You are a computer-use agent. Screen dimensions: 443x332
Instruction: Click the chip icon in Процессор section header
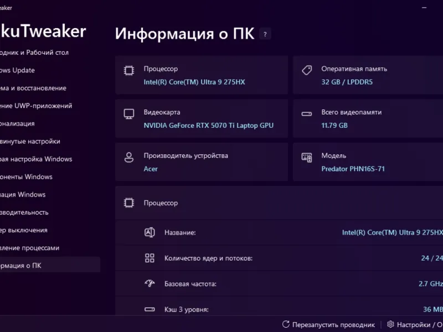pos(129,203)
